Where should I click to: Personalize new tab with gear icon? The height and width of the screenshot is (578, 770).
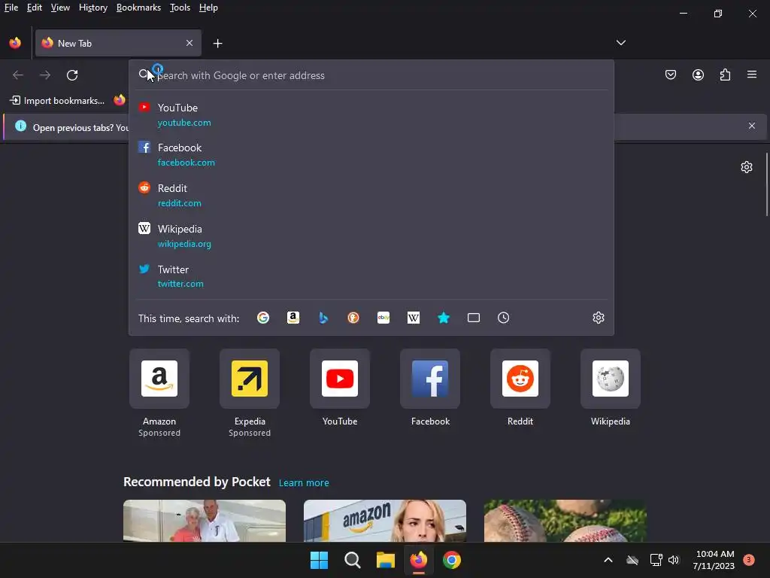point(747,167)
